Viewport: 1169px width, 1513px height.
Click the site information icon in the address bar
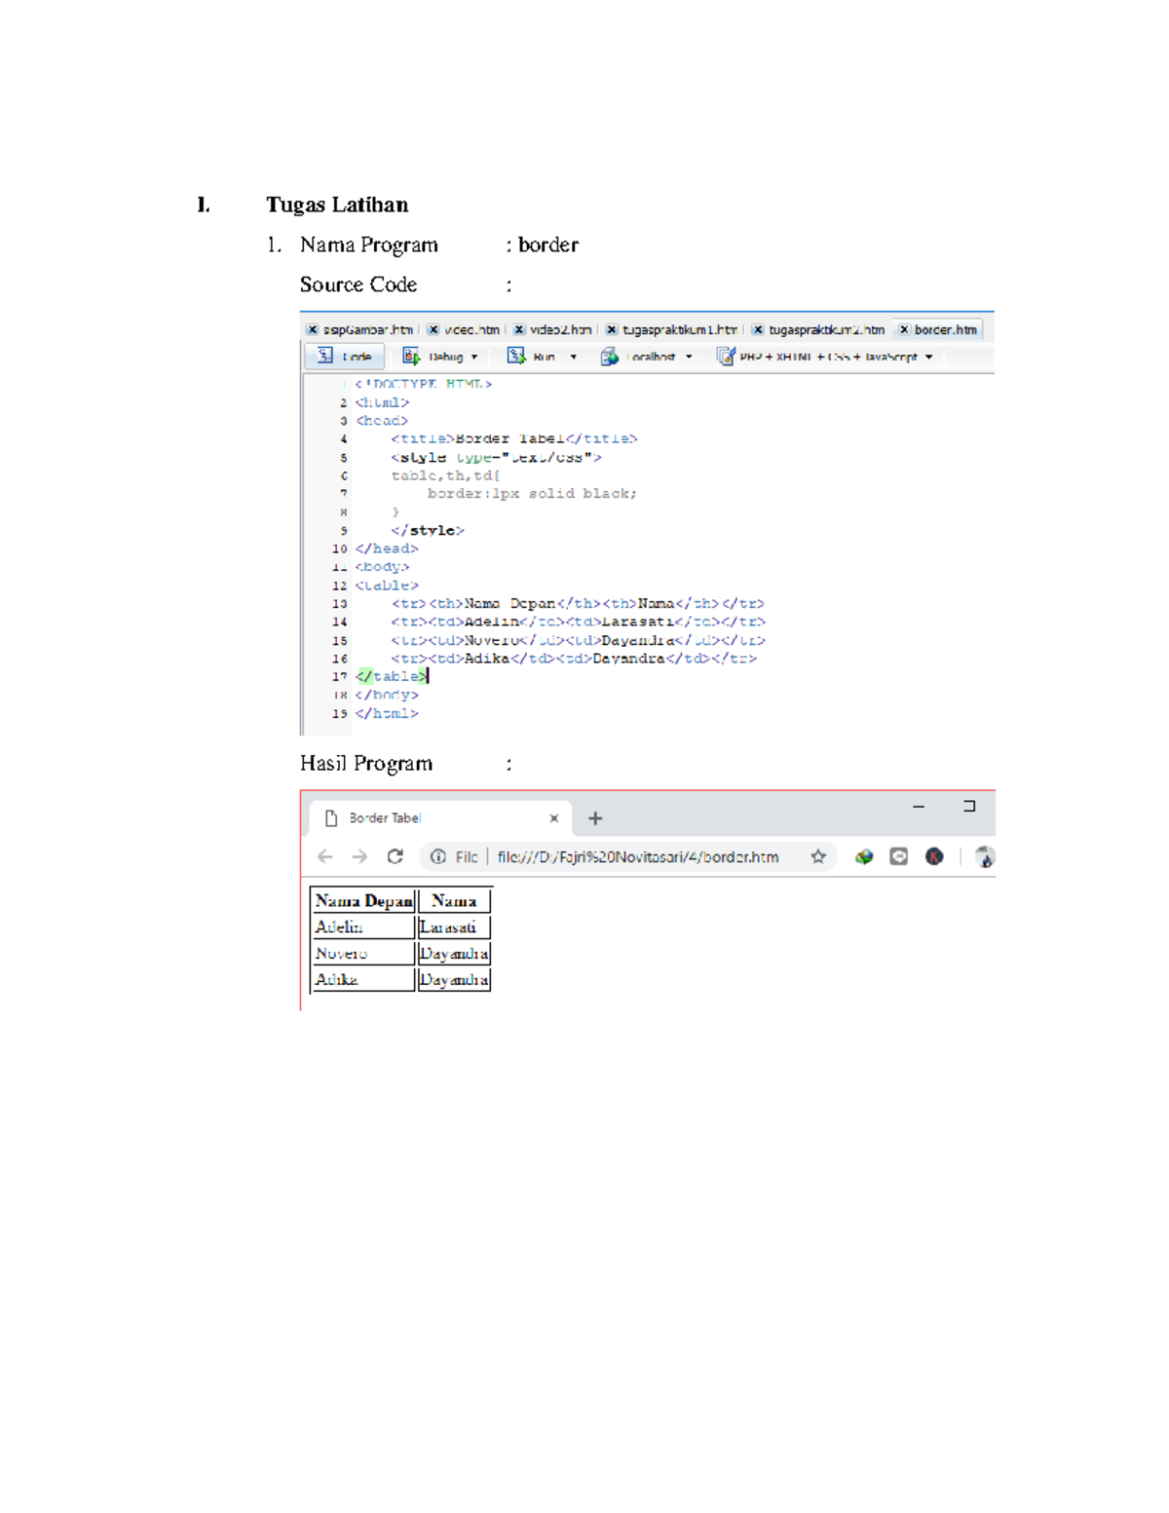[x=437, y=856]
